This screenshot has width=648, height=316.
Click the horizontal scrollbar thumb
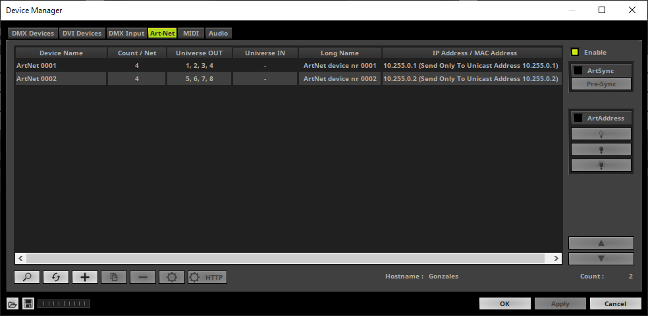pyautogui.click(x=285, y=258)
